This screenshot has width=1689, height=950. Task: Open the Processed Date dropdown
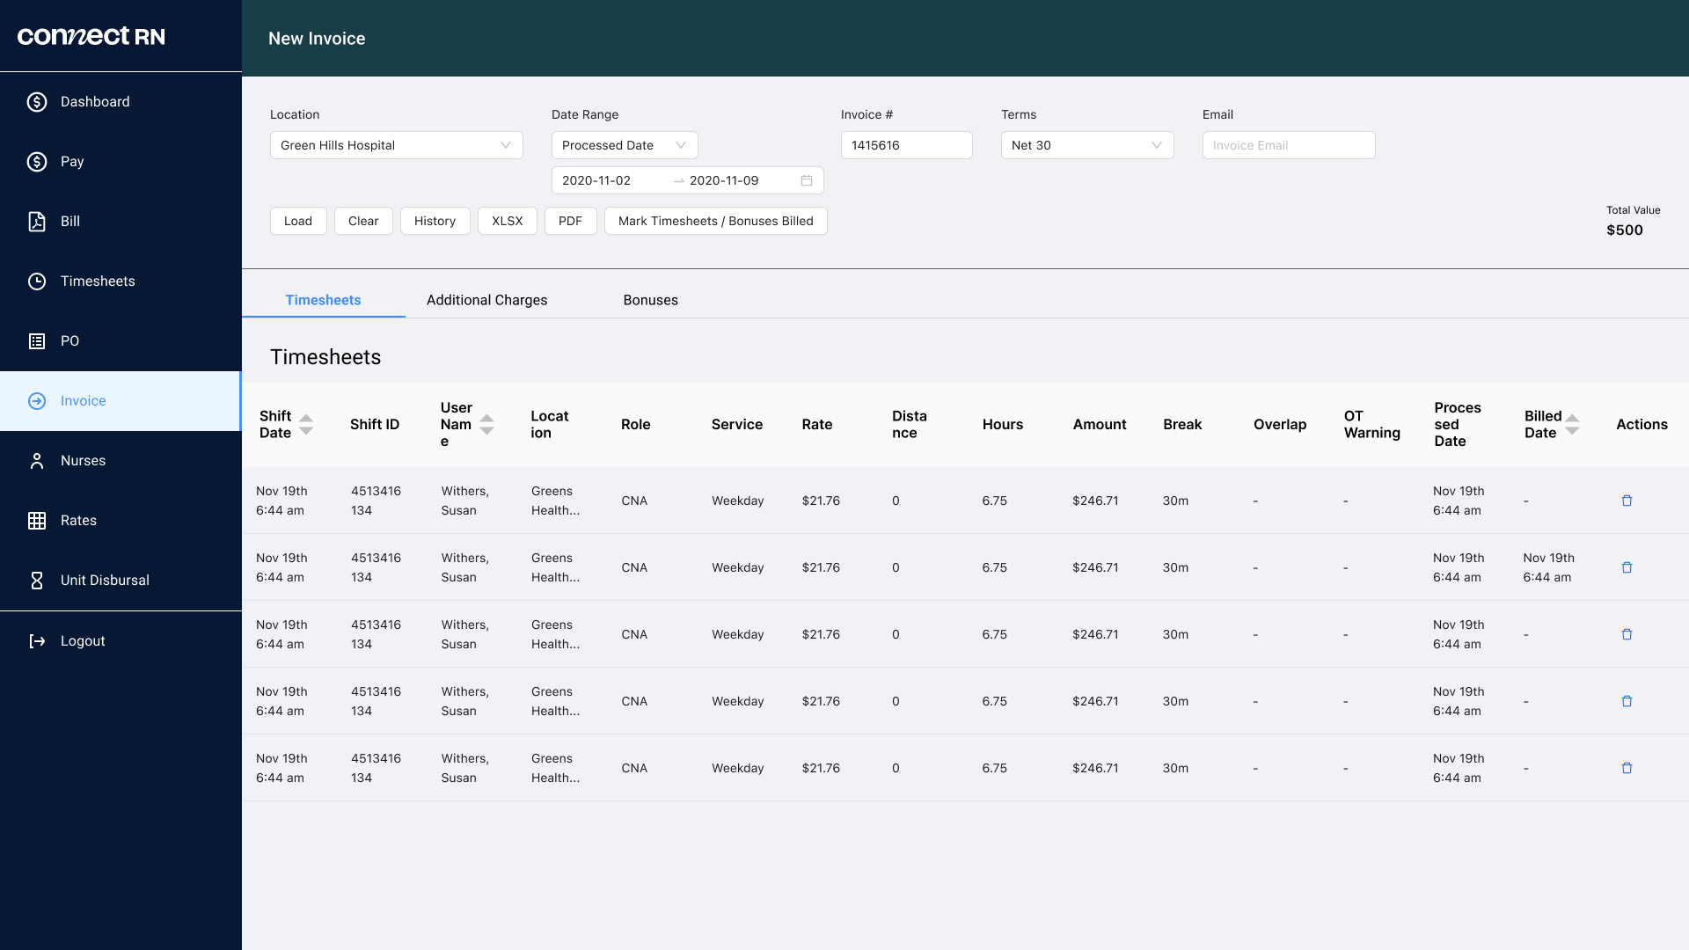click(x=624, y=145)
